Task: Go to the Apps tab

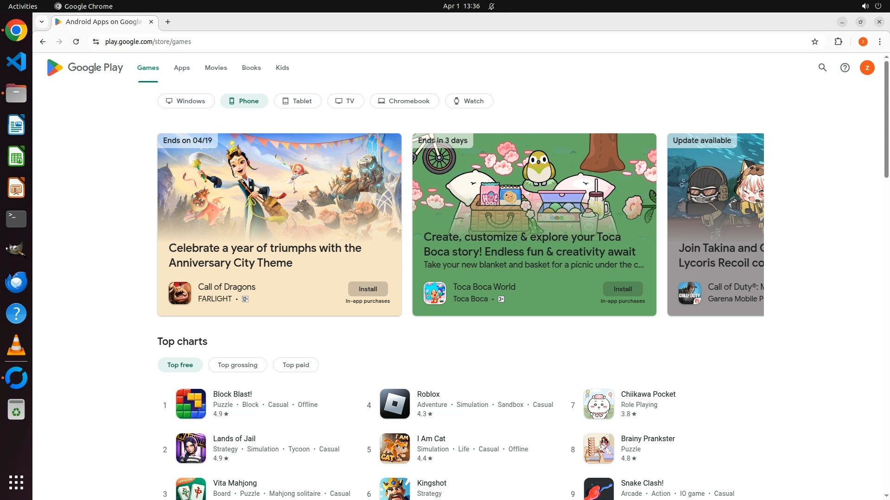Action: point(182,68)
